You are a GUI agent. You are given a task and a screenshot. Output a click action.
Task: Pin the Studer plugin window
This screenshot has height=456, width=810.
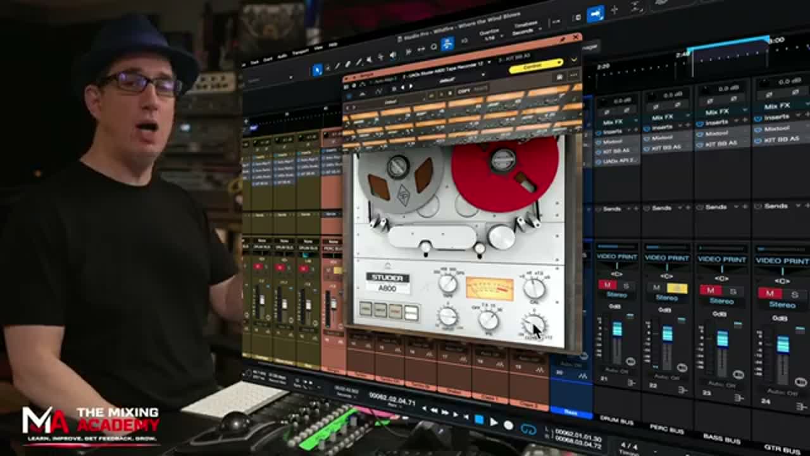point(562,40)
